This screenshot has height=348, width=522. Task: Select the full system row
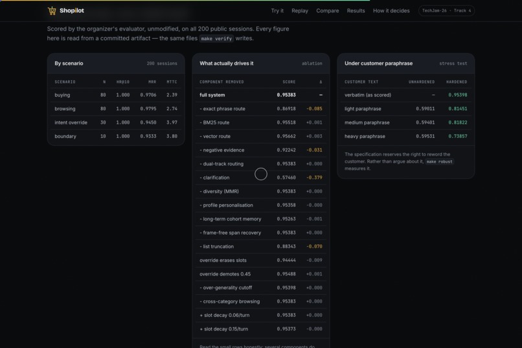pos(261,95)
